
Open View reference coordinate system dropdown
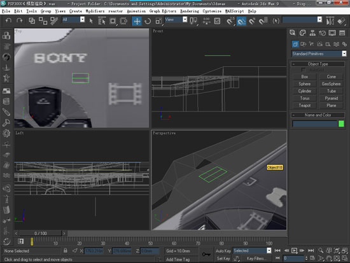pyautogui.click(x=176, y=20)
